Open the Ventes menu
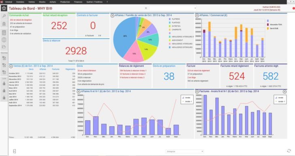The image size is (295, 156). (32, 2)
